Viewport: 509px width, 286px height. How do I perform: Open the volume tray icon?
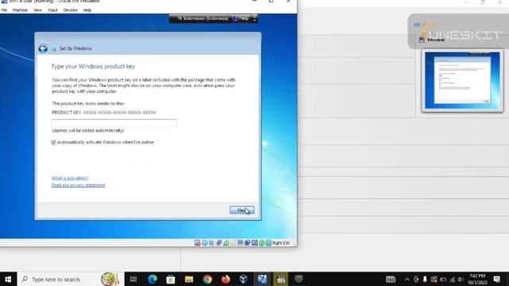(460, 279)
